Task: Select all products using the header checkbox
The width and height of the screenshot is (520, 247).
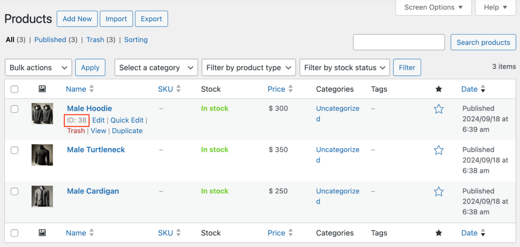Action: (x=15, y=89)
